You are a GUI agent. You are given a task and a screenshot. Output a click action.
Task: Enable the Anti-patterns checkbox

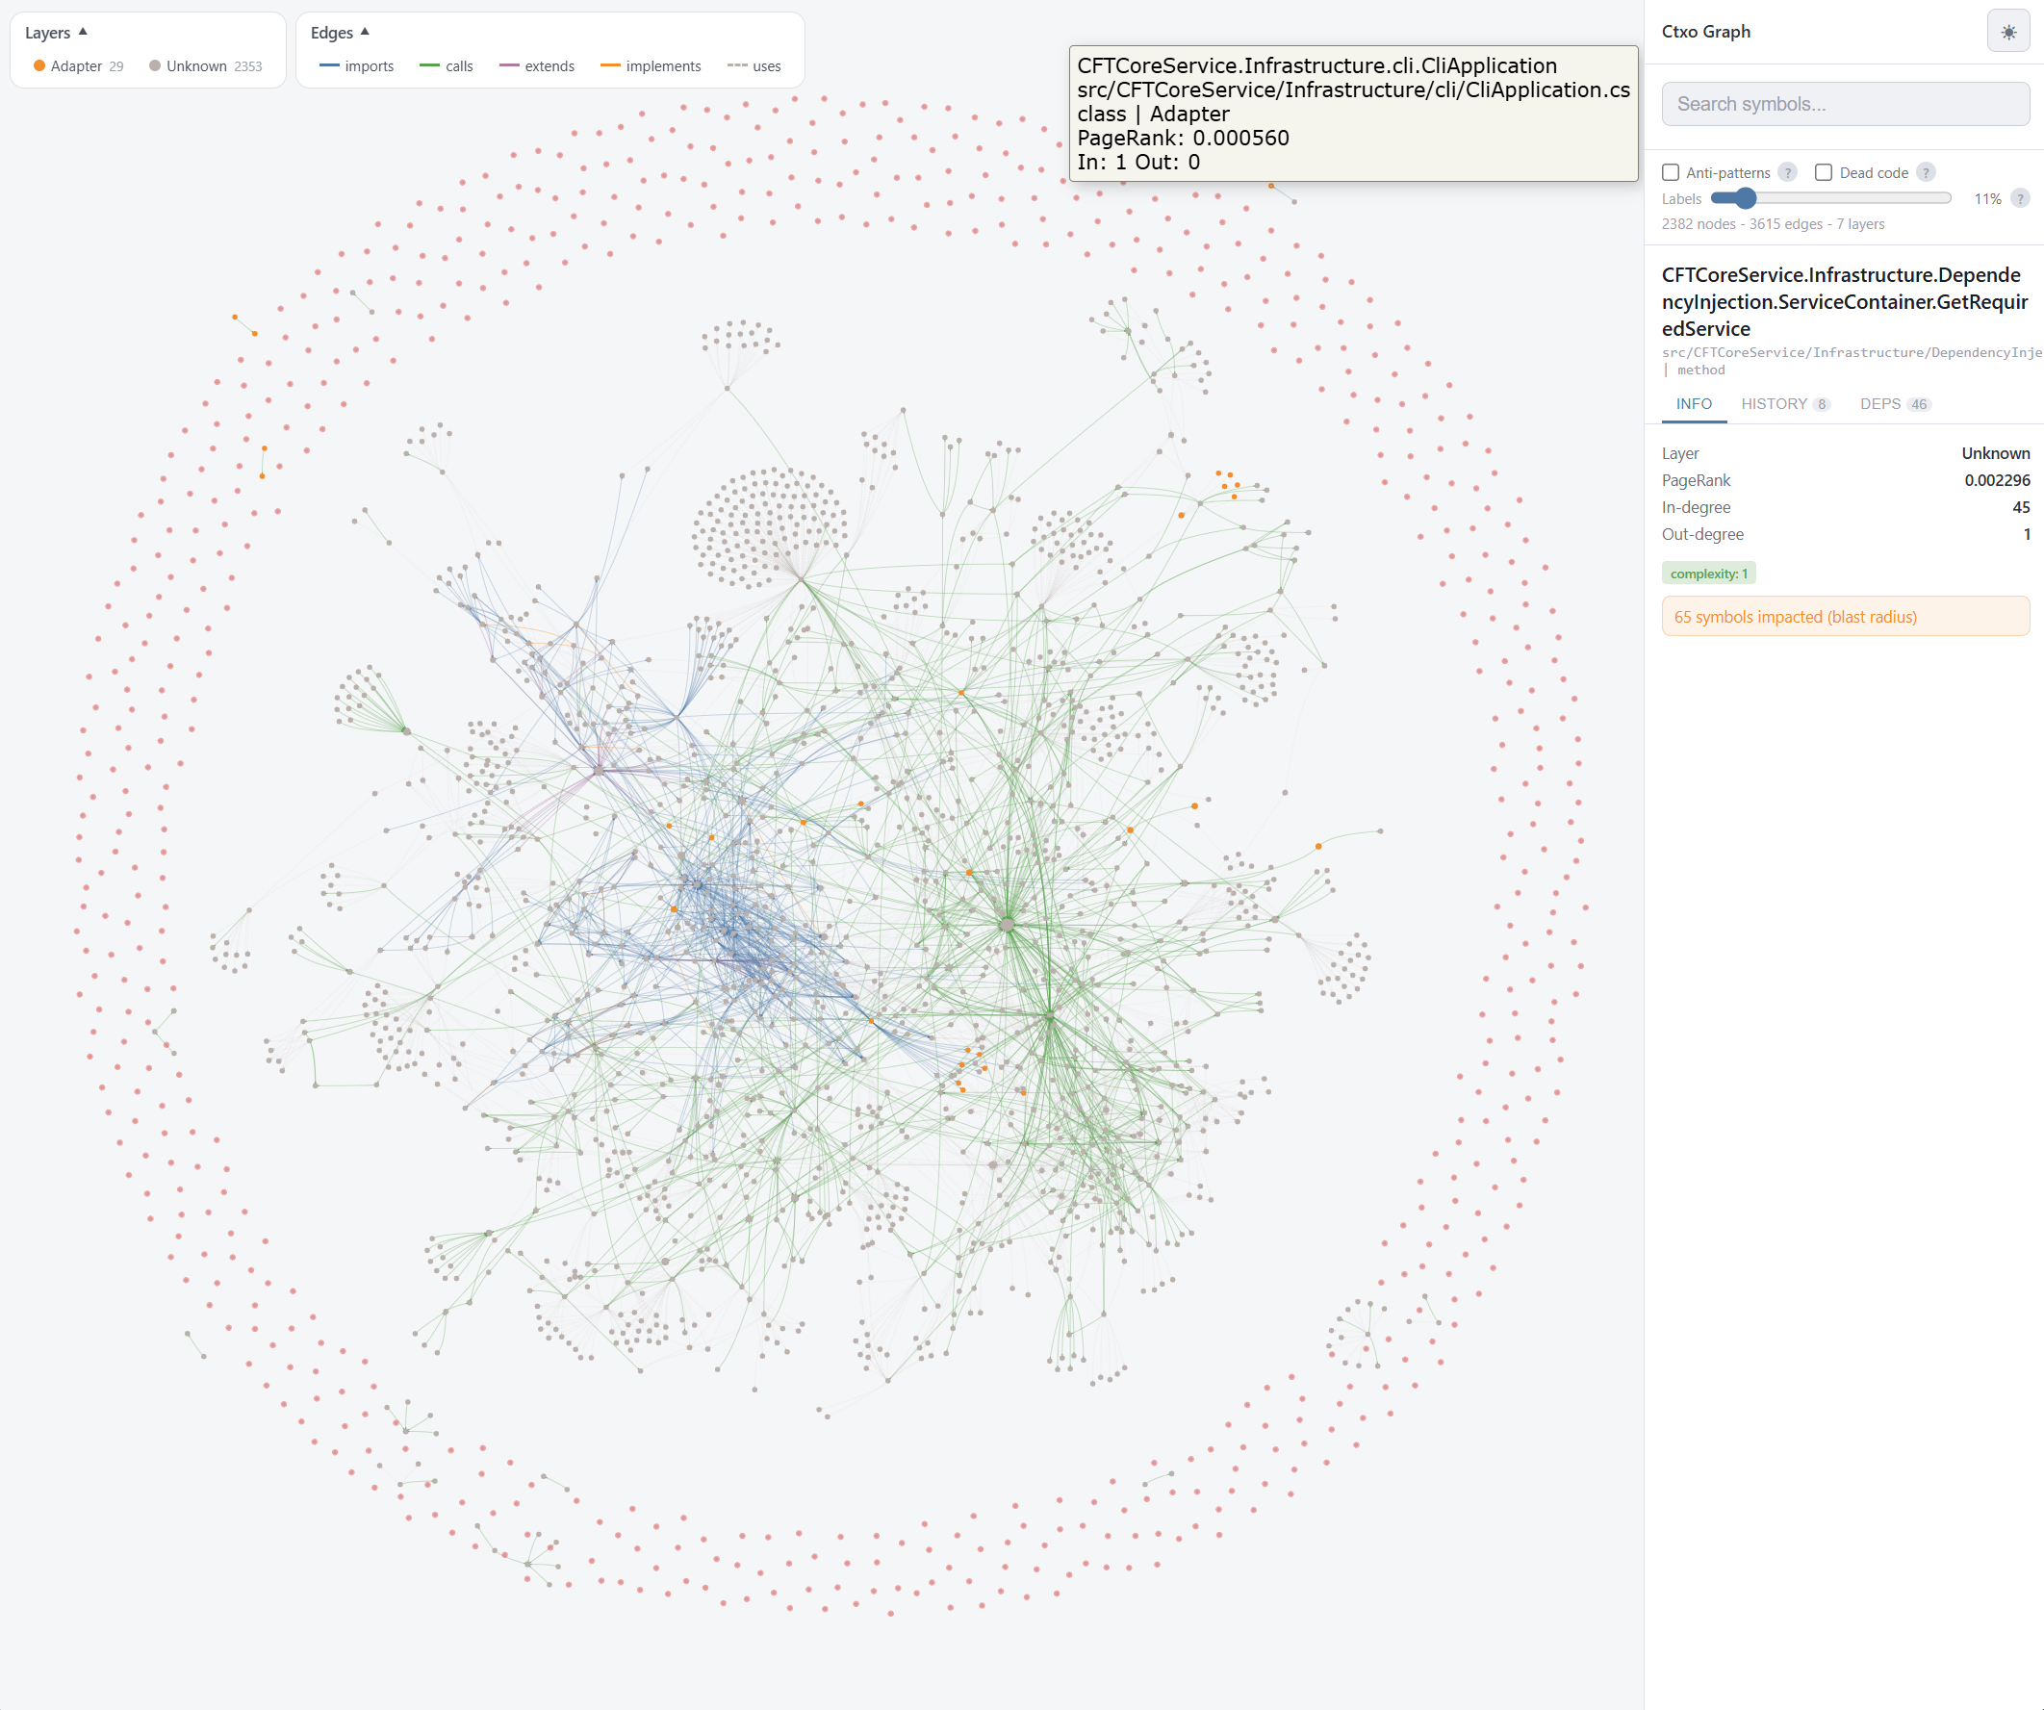point(1671,172)
